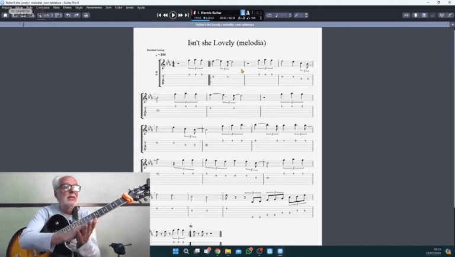
Task: Open Task View on the taskbar
Action: coord(197,251)
